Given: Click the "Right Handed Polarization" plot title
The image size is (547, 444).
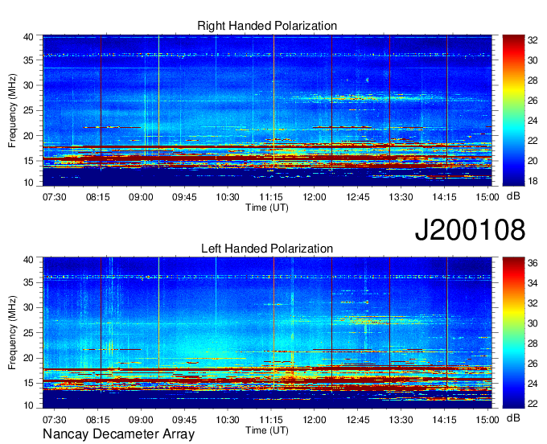Looking at the screenshot, I should [x=267, y=26].
